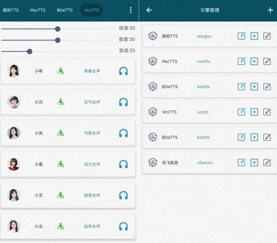Viewport: 277px width, 243px height.
Task: Select the VcsTTS tab
Action: coord(92,10)
